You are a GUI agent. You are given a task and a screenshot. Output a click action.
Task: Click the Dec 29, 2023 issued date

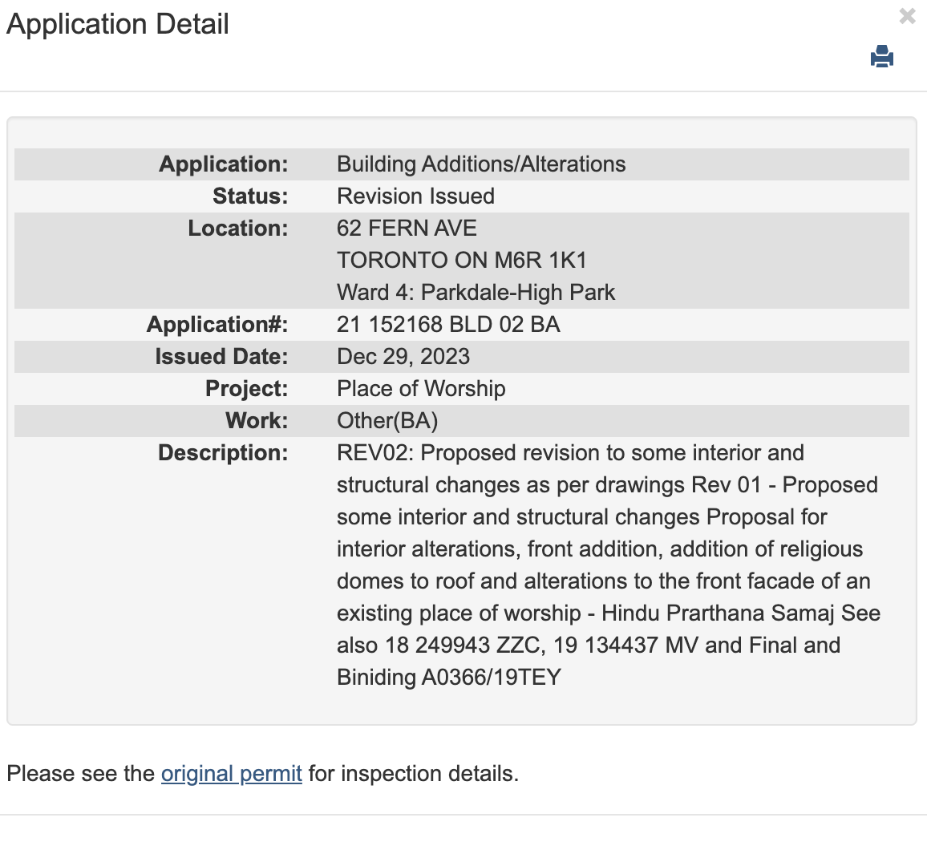click(x=403, y=357)
